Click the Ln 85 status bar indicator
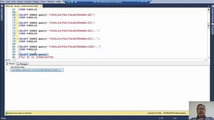The width and height of the screenshot is (214, 120). 161,118
